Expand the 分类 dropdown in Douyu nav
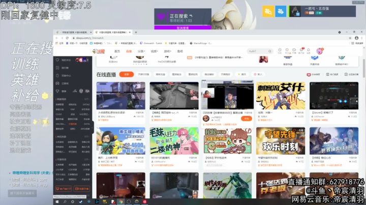The image size is (366, 205). click(141, 51)
